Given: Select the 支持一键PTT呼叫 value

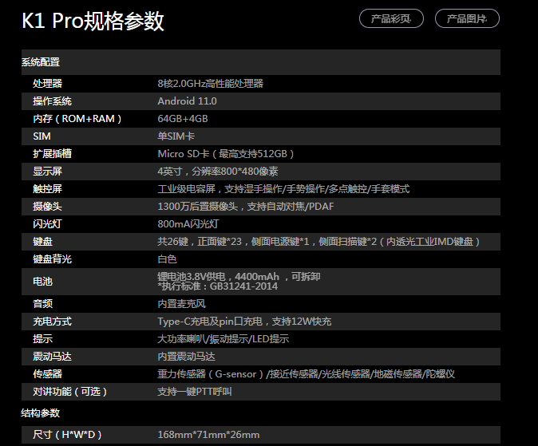Looking at the screenshot, I should coord(195,392).
